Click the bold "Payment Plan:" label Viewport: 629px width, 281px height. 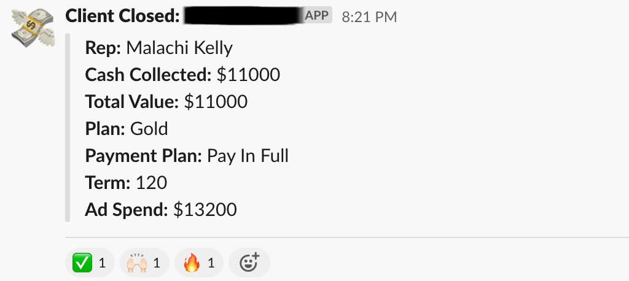144,156
